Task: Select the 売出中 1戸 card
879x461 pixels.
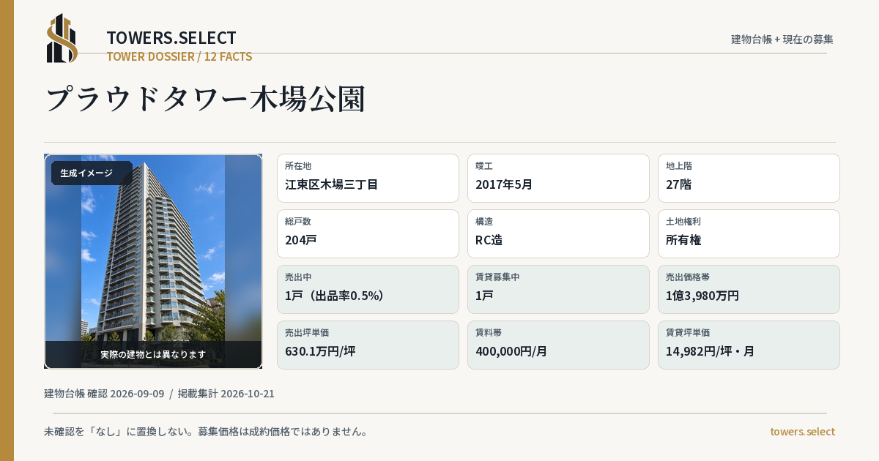Action: click(368, 289)
